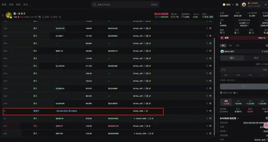Add token B to favorites star
Image resolution: width=268 pixels, height=142 pixels.
click(x=3, y=15)
